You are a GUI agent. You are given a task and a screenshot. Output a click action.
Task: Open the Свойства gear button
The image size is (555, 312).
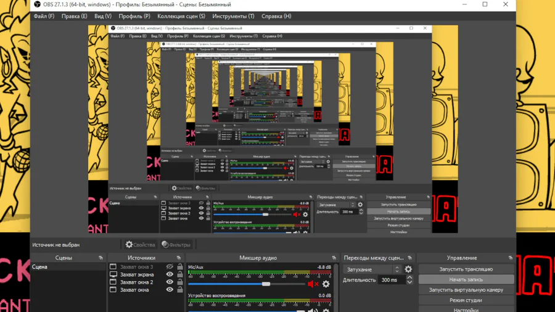pyautogui.click(x=140, y=244)
